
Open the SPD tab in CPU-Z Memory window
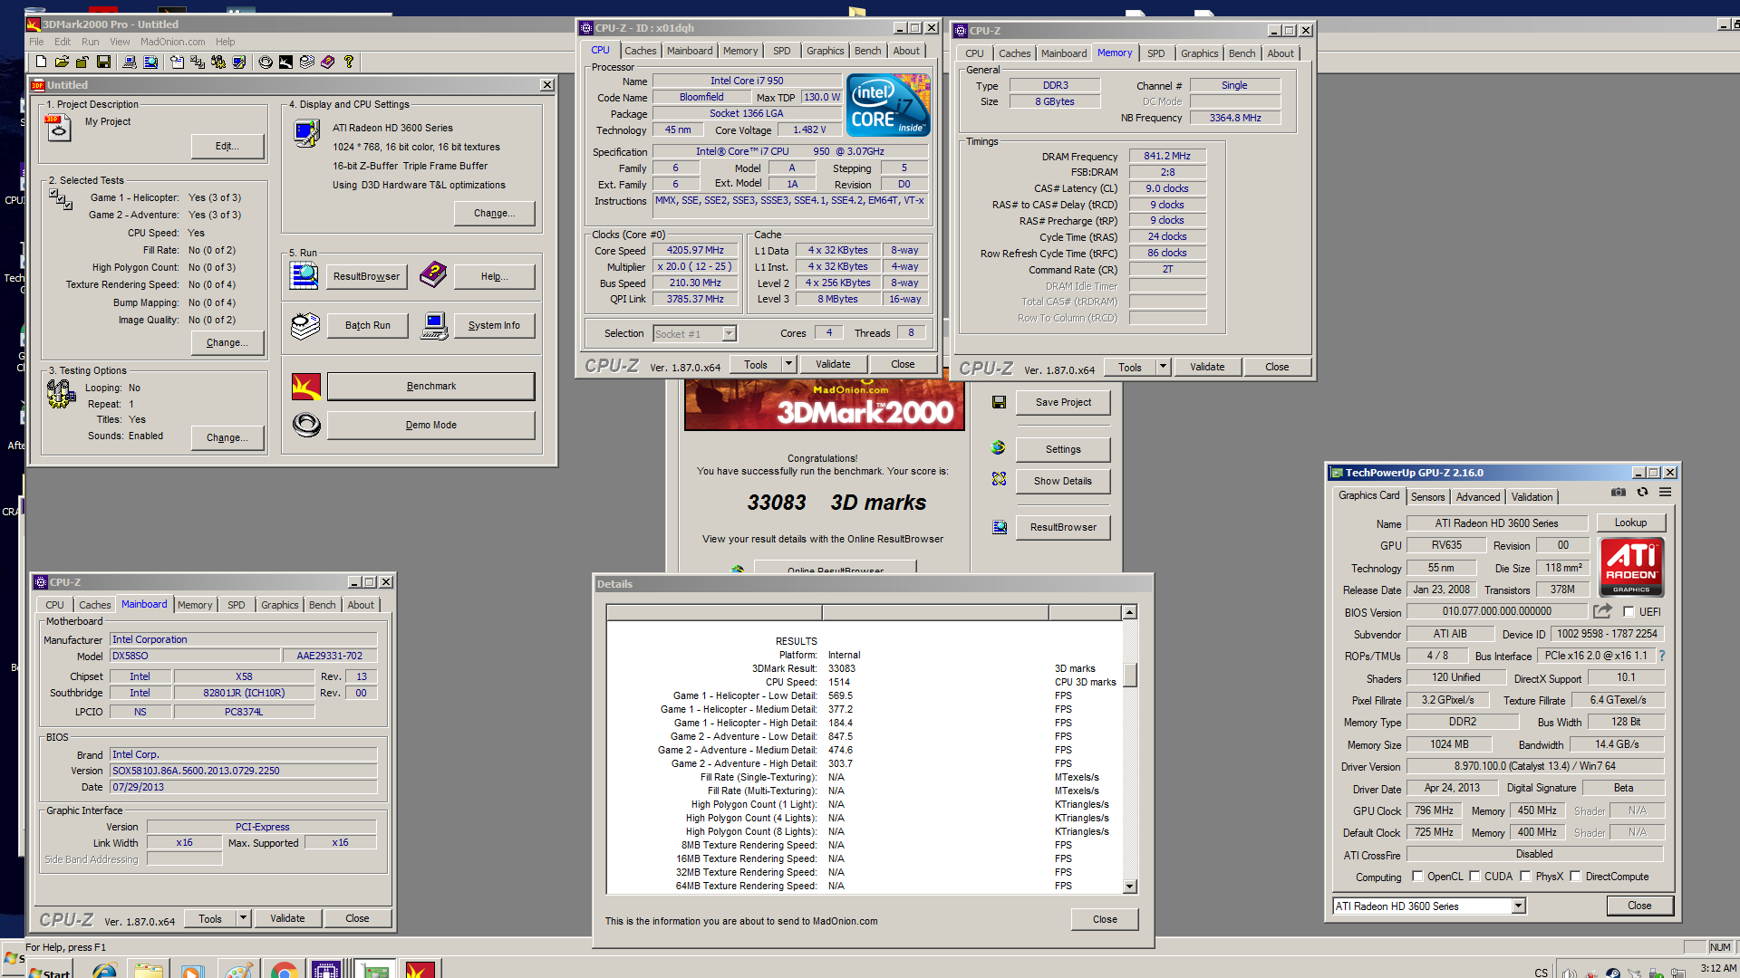point(1155,53)
